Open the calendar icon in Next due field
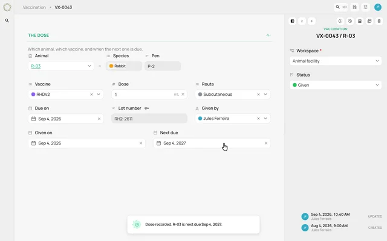Image resolution: width=387 pixels, height=241 pixels. pyautogui.click(x=158, y=143)
